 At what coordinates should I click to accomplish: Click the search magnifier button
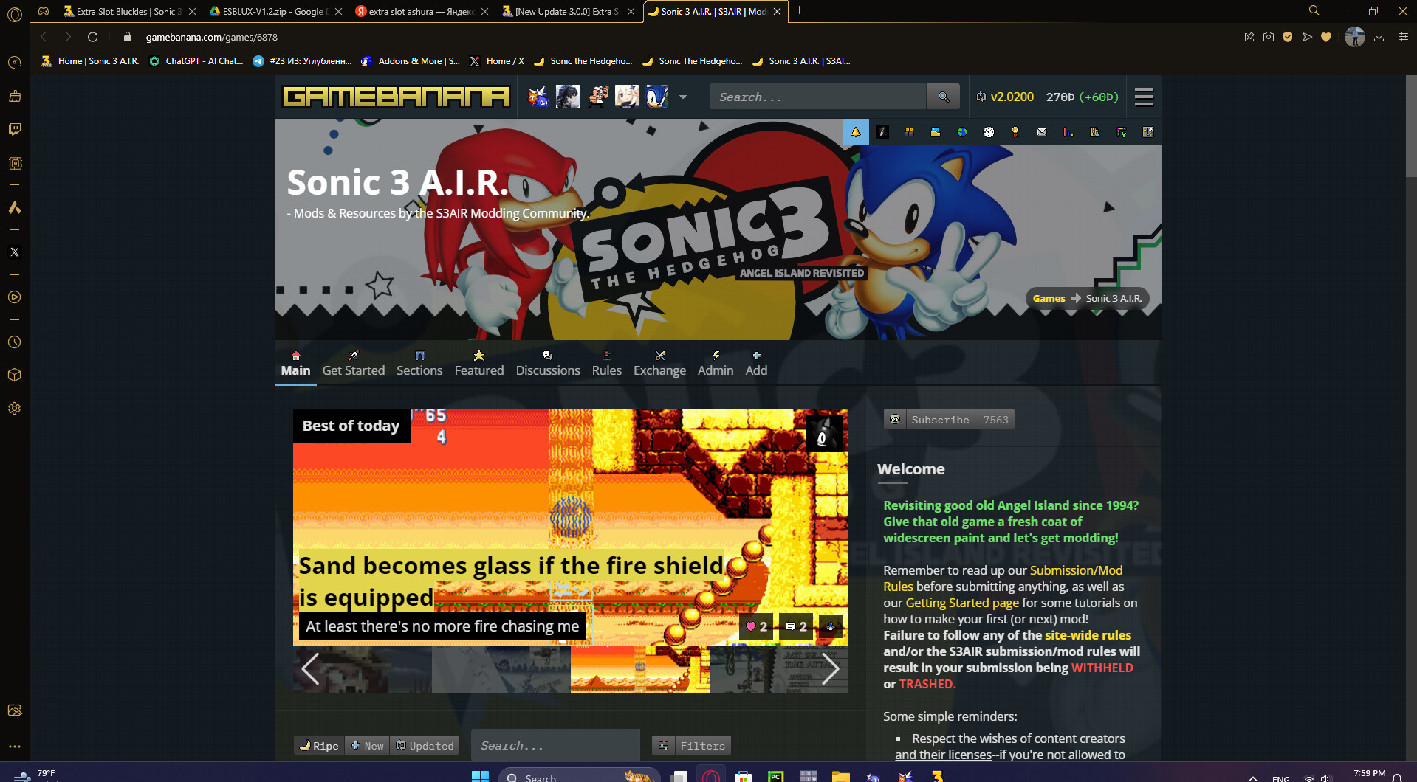pyautogui.click(x=943, y=96)
